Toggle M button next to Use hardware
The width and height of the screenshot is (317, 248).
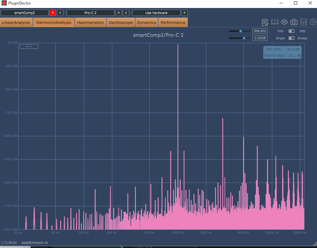(x=184, y=13)
